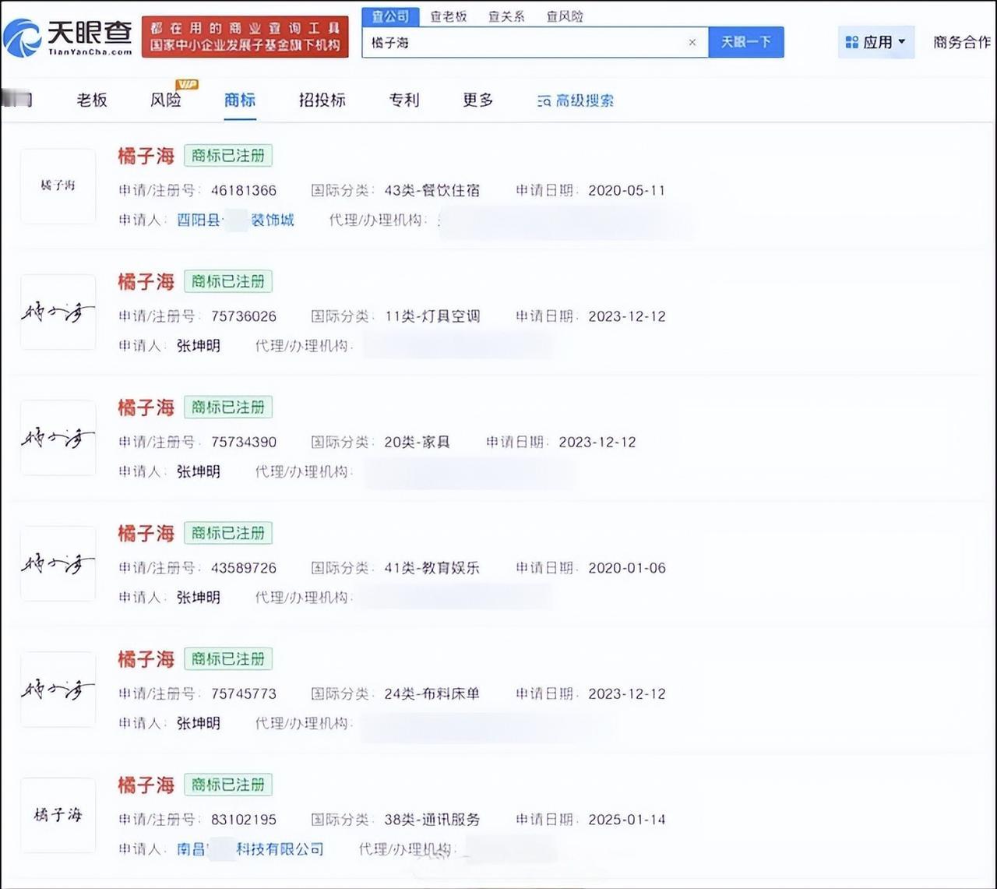Open applicant 张坤明 in the 75736026 row
The height and width of the screenshot is (889, 997).
(x=199, y=346)
